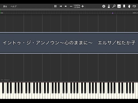This screenshot has height=103, width=138.
Task: Click the Eb Major key label
Action: pyautogui.click(x=5, y=80)
